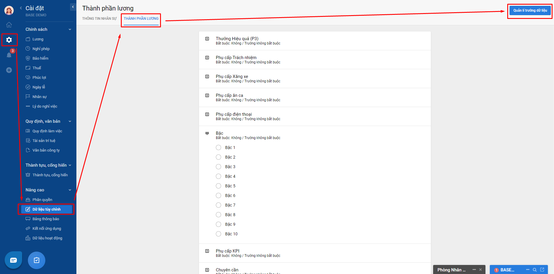Click the Nhân sự flag icon
The image size is (554, 274).
[x=28, y=97]
